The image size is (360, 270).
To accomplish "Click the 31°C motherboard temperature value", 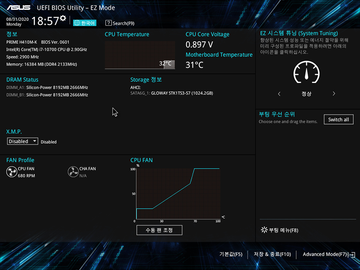I will (194, 65).
